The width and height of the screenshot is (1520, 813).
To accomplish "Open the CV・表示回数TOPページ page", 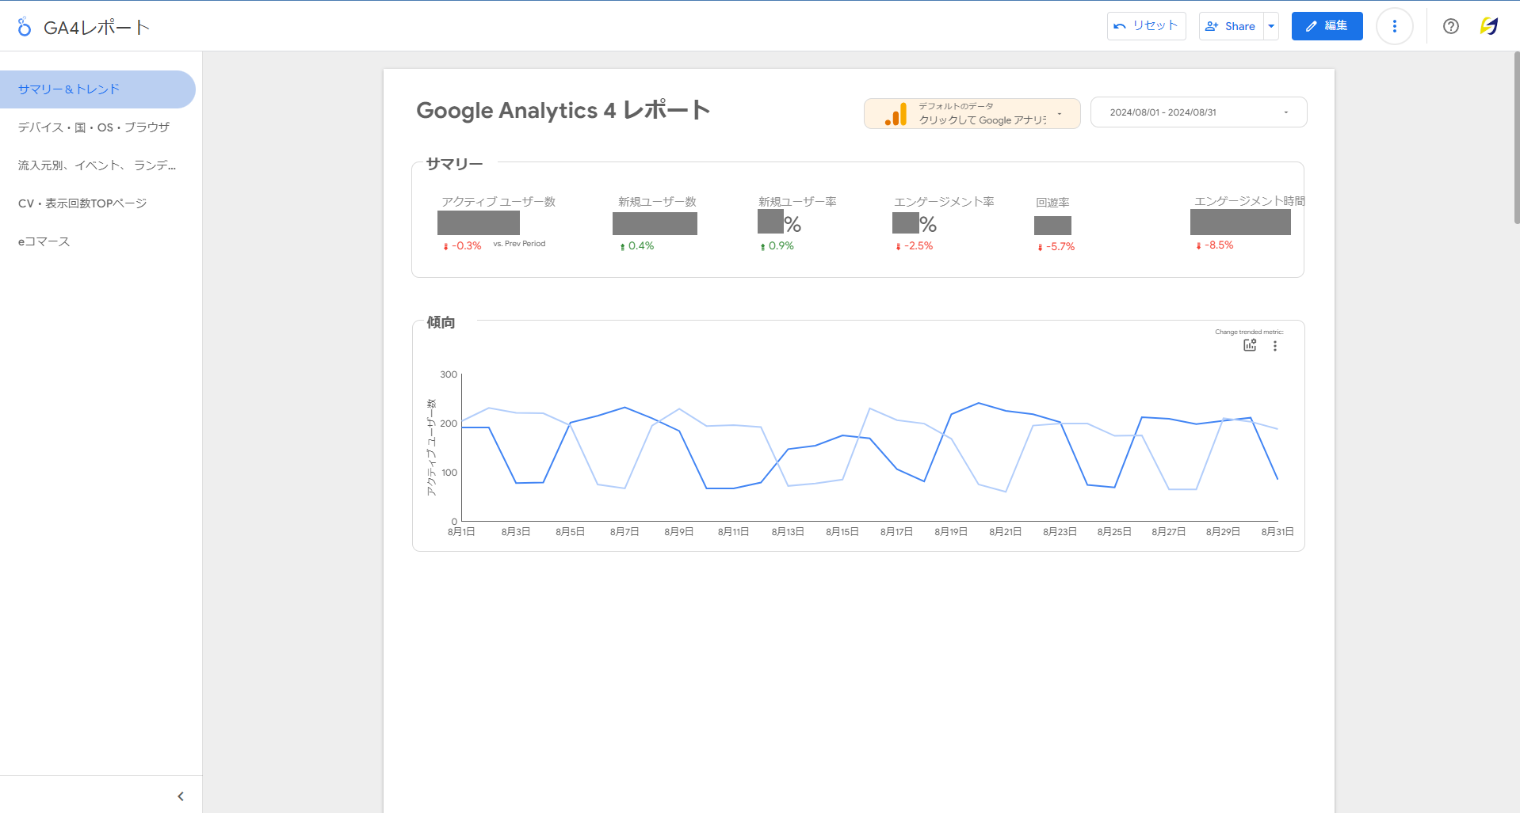I will tap(82, 203).
